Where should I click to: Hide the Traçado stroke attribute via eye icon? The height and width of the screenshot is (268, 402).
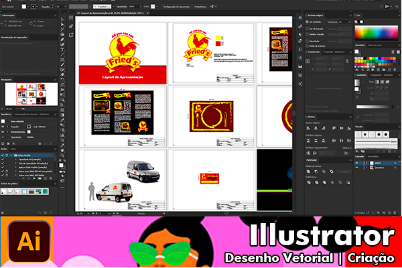coord(3,127)
